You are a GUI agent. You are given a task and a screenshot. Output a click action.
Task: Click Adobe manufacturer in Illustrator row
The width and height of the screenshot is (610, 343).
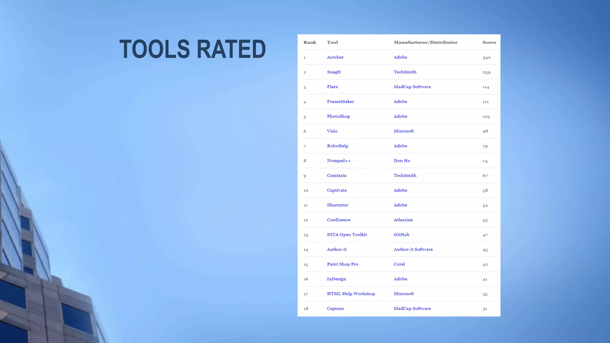400,205
